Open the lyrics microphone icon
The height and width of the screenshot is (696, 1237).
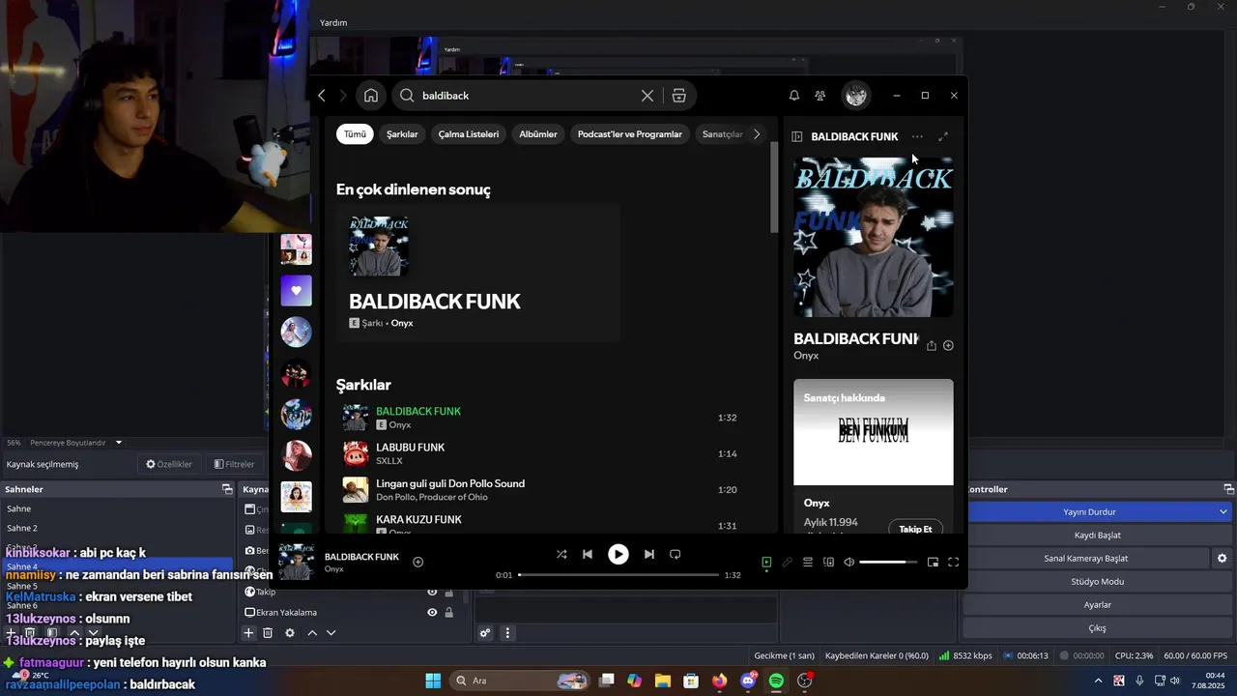[x=787, y=562]
